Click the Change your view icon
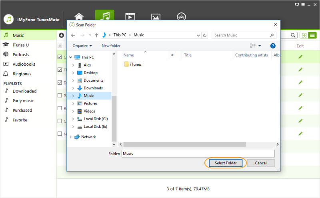The height and width of the screenshot is (198, 320). 253,46
